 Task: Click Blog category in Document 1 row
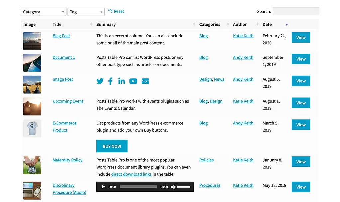point(204,57)
